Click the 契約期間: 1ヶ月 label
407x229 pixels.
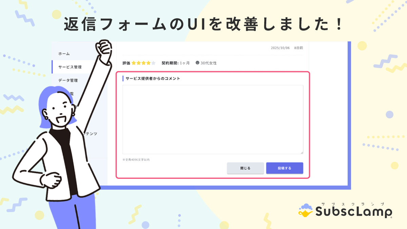click(x=176, y=63)
